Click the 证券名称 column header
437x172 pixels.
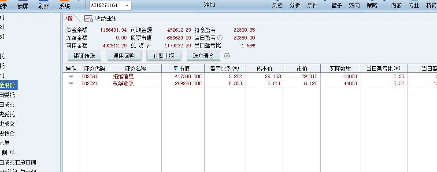pyautogui.click(x=136, y=68)
